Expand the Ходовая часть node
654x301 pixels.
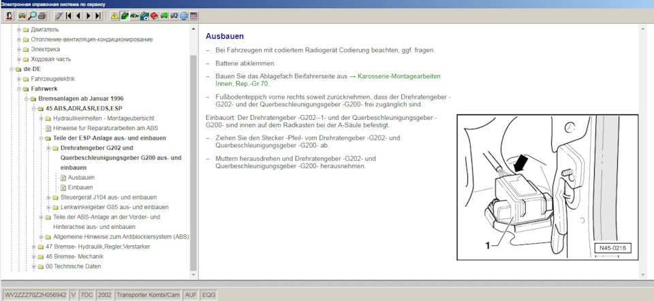(x=19, y=59)
